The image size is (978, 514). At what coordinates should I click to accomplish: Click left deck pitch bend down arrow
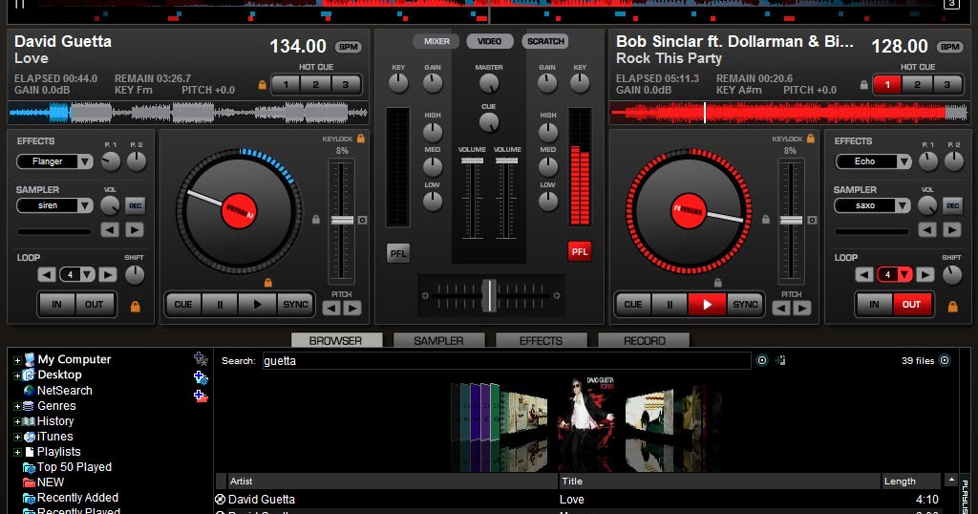(x=331, y=309)
